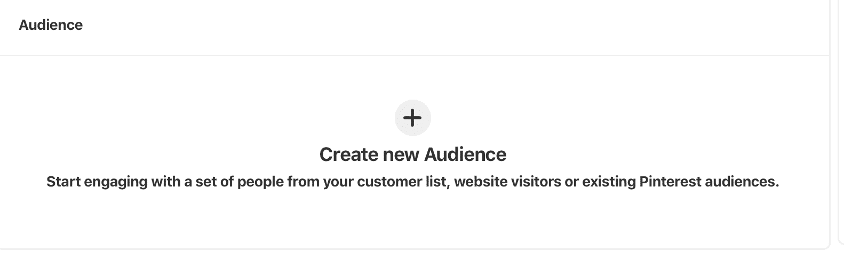Open Create new Audience
The image size is (844, 260).
pos(412,155)
